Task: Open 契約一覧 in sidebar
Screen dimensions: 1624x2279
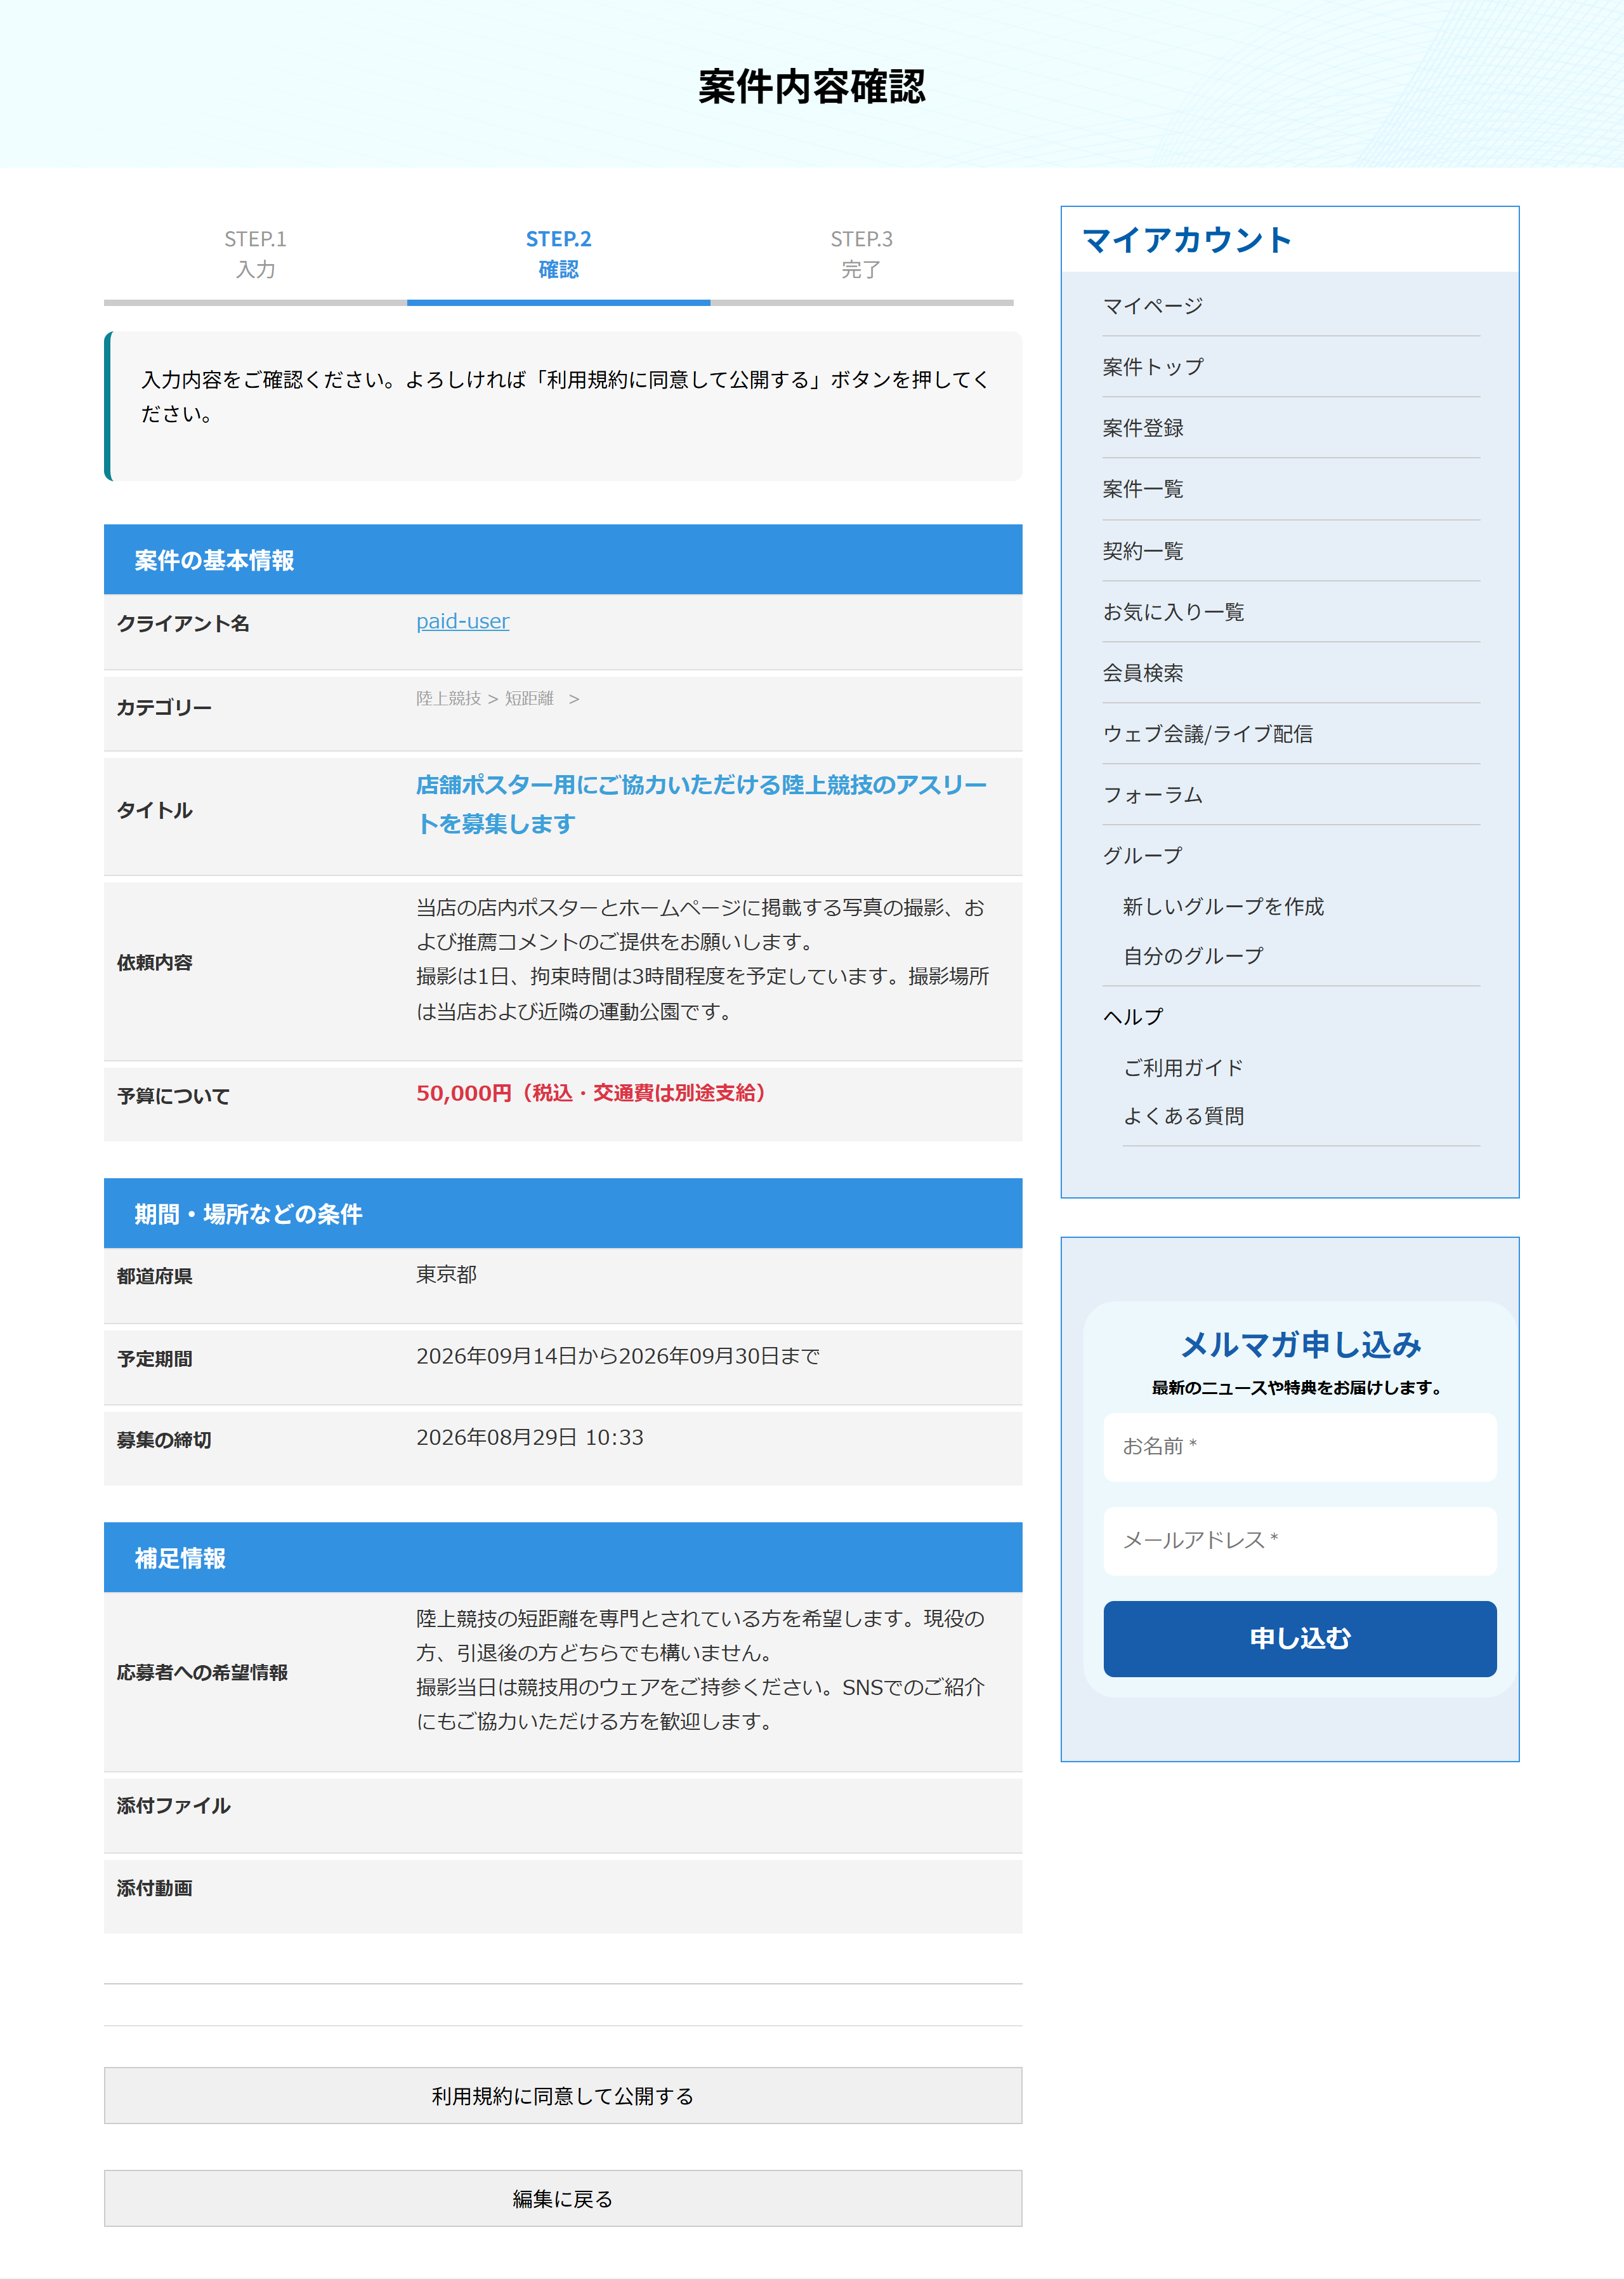Action: tap(1142, 551)
